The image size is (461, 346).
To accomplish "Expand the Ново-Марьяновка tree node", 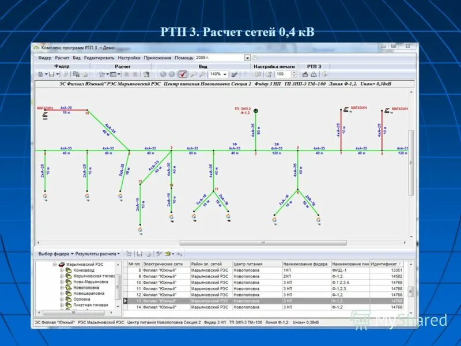I will 62,282.
